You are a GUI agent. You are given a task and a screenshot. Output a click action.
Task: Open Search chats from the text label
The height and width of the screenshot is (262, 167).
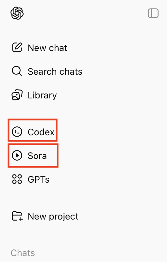[55, 72]
